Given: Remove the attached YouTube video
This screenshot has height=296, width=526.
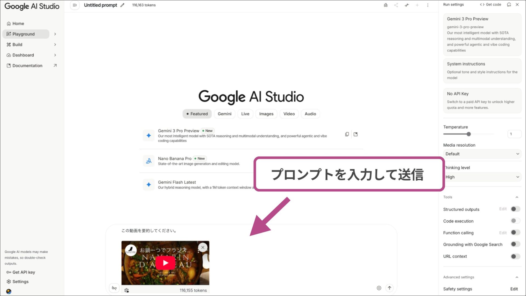Looking at the screenshot, I should [202, 247].
